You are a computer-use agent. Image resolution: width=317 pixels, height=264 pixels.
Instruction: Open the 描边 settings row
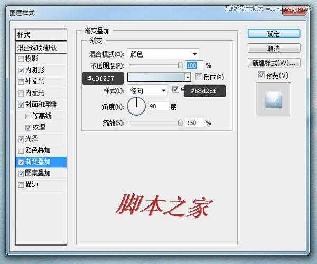pyautogui.click(x=41, y=185)
